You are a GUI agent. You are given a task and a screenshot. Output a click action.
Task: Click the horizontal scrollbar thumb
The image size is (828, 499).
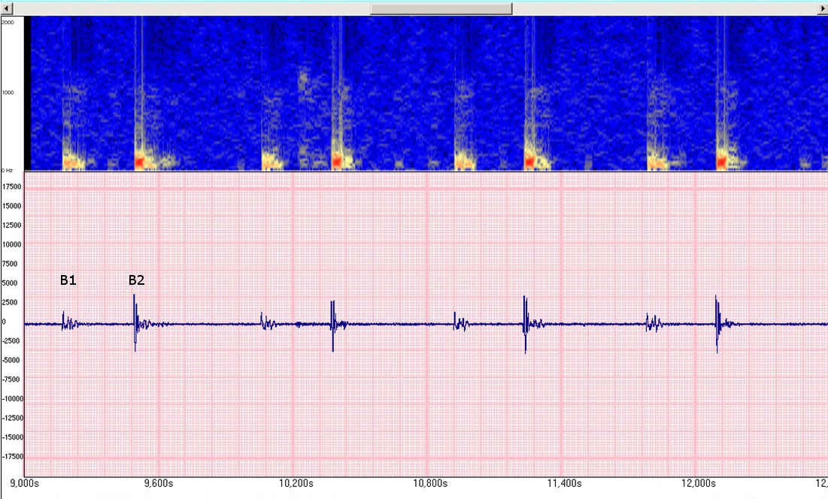tap(441, 8)
